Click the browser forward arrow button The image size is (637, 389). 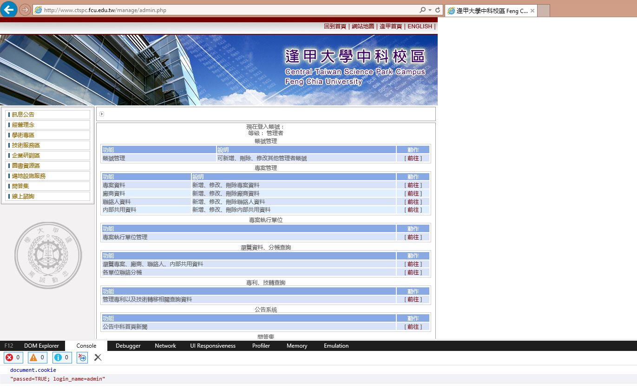[25, 10]
